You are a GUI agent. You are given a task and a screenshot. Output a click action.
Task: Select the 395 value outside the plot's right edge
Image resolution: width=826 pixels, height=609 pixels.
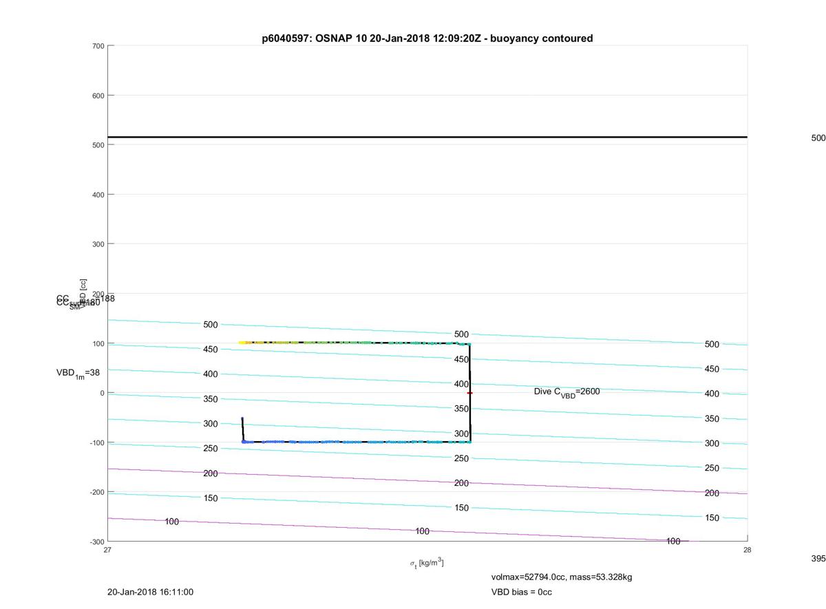click(818, 559)
